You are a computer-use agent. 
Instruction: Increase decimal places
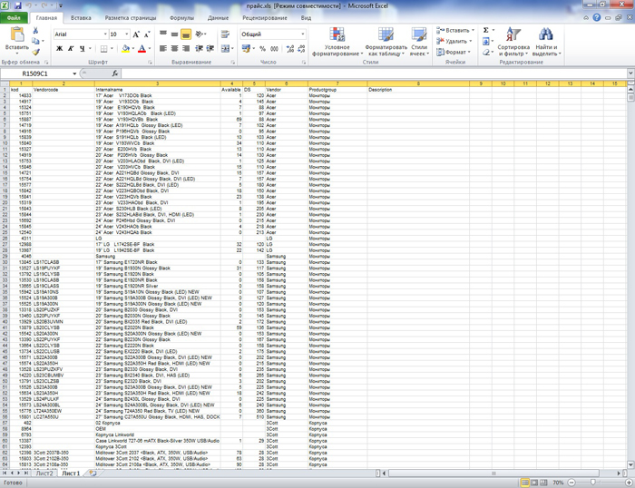(x=290, y=49)
